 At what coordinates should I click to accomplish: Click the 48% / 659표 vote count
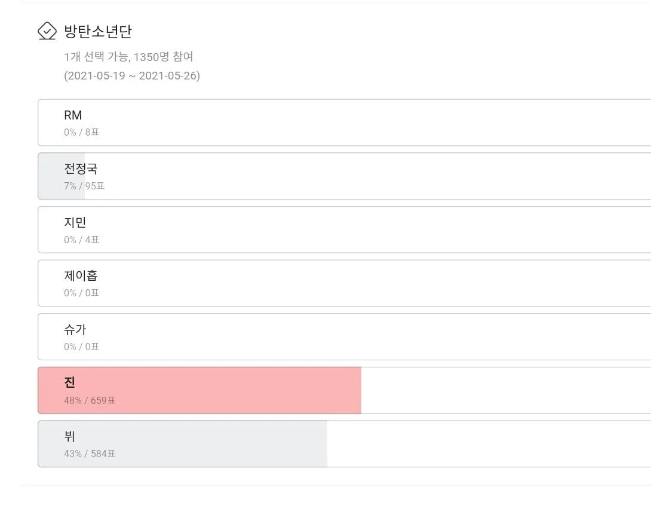(x=90, y=400)
